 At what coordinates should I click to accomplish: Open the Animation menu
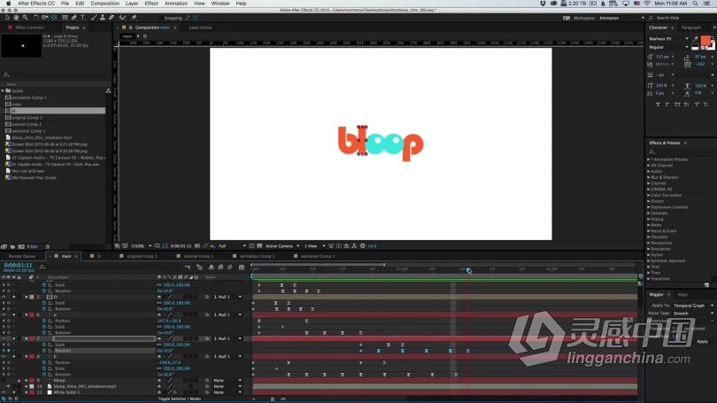click(176, 4)
